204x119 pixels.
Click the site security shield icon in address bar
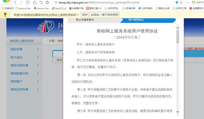point(56,3)
